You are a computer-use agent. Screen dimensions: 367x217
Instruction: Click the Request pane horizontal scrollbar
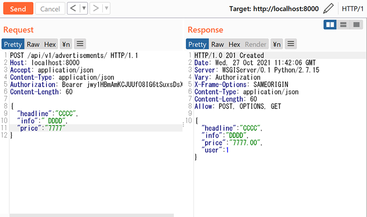[92, 215]
